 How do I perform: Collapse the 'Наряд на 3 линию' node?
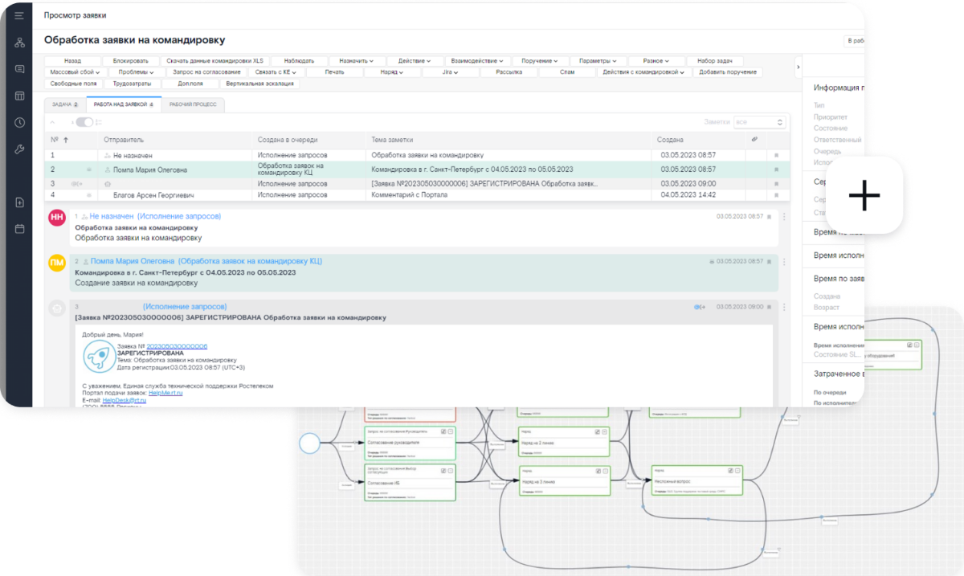point(606,470)
